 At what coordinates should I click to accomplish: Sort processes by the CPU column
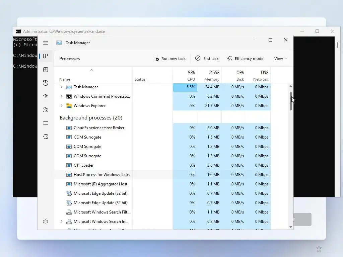click(x=185, y=75)
